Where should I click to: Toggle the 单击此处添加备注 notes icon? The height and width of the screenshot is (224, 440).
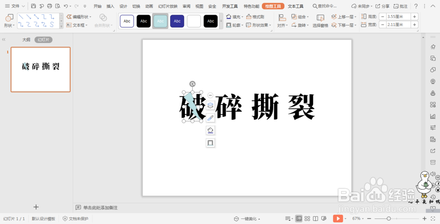click(78, 207)
